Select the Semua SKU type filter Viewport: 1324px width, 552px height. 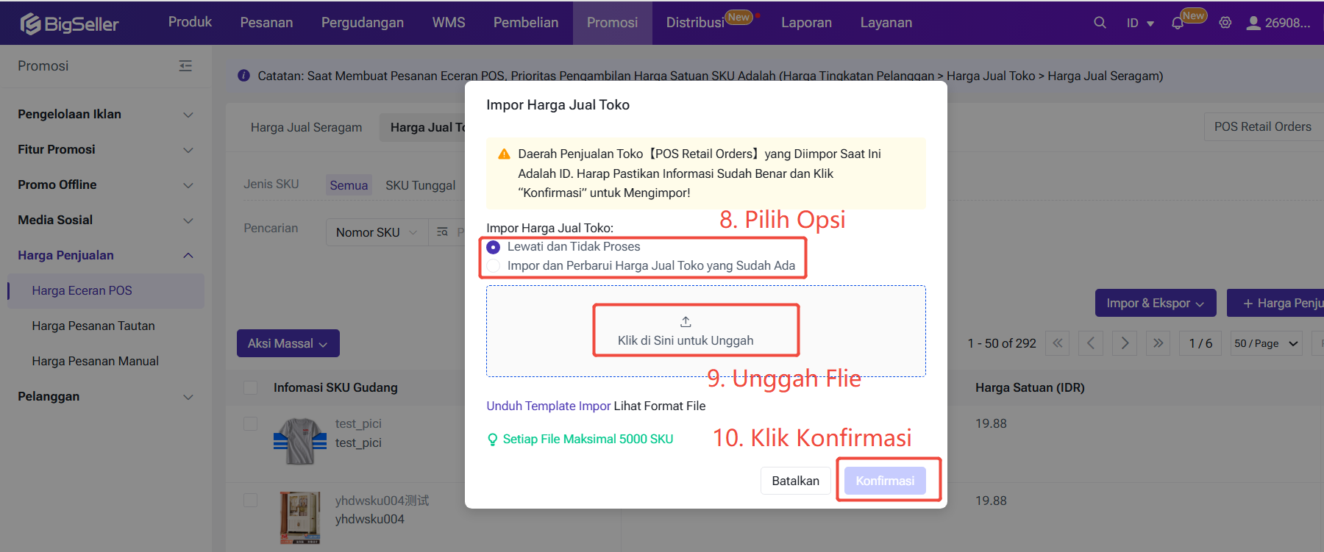[x=349, y=185]
